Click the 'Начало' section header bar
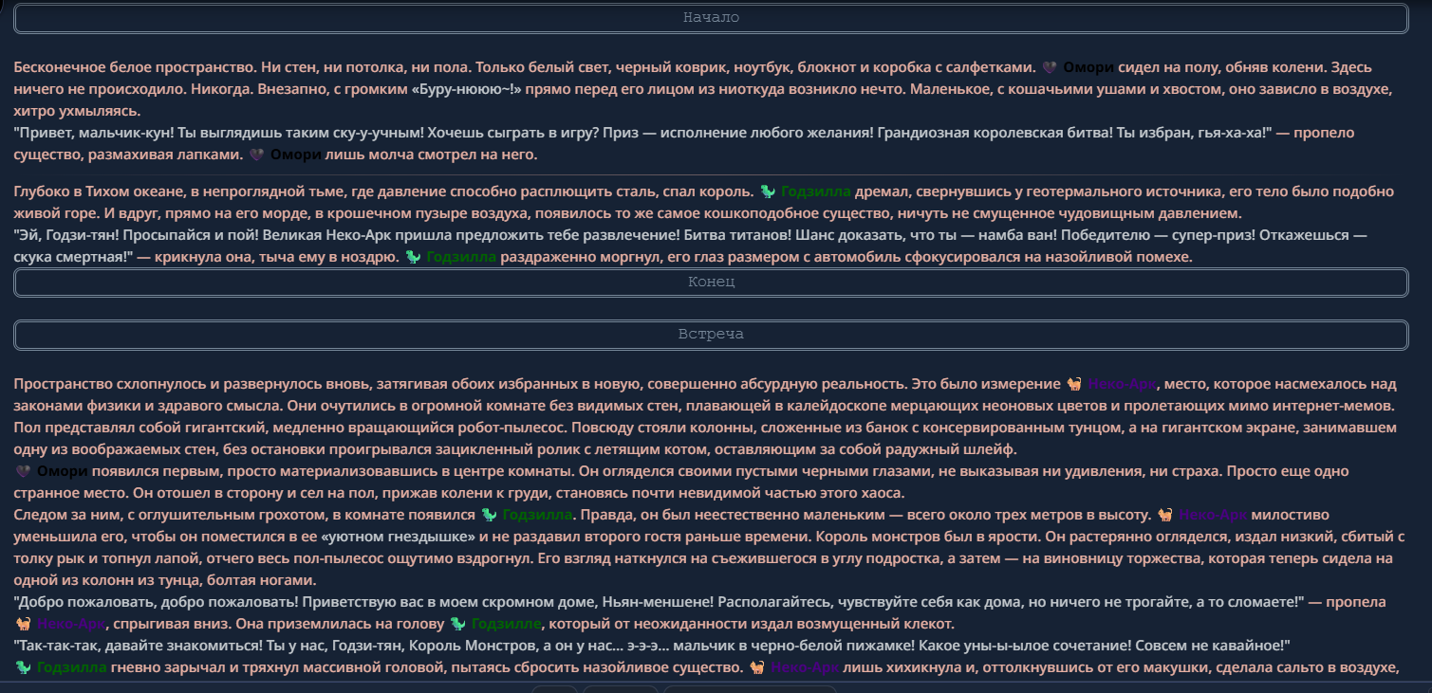Viewport: 1432px width, 693px height. pos(711,18)
